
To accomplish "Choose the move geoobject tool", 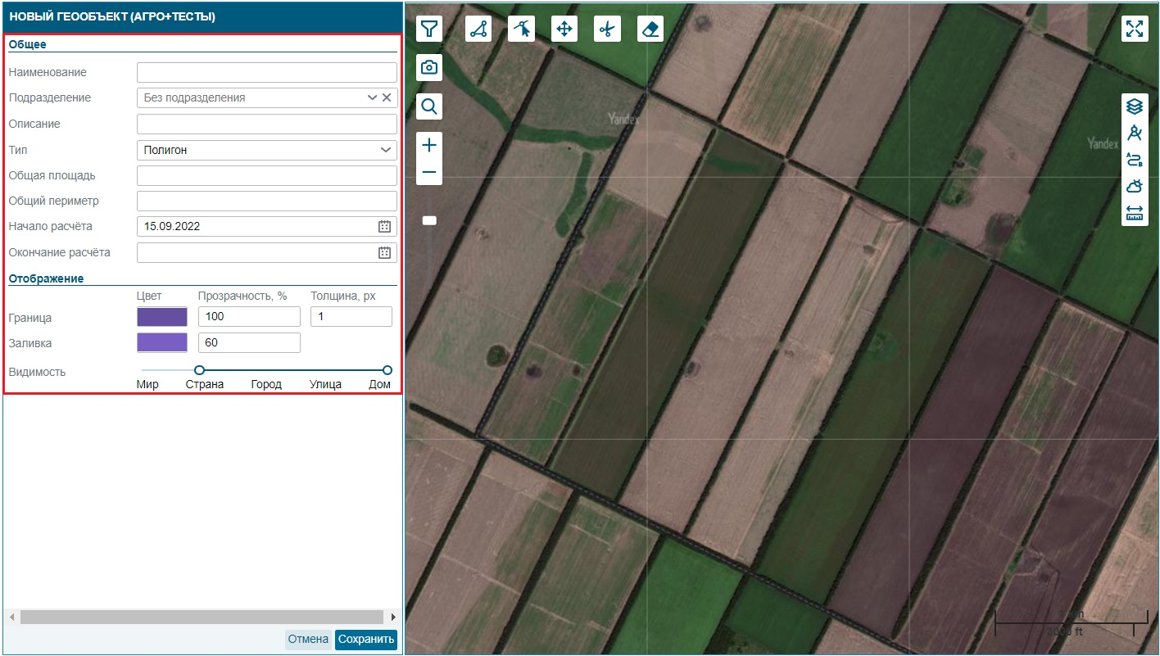I will 564,29.
